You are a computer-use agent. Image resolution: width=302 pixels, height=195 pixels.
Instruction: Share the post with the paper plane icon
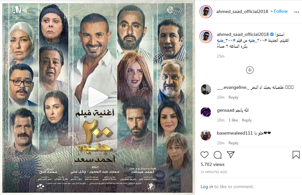pyautogui.click(x=231, y=154)
